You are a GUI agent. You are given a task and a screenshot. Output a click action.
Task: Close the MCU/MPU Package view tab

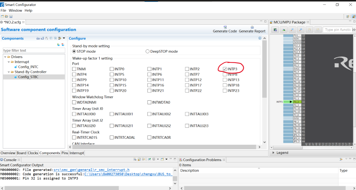308,22
